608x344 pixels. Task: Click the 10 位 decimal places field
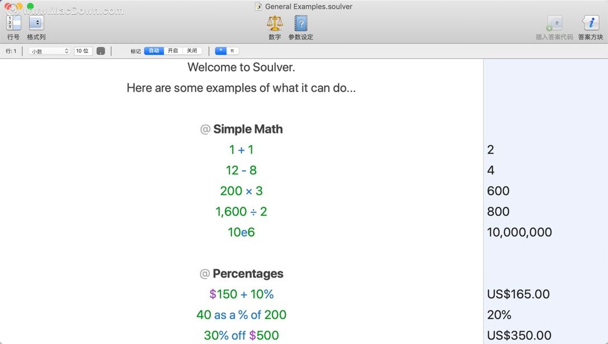(83, 51)
